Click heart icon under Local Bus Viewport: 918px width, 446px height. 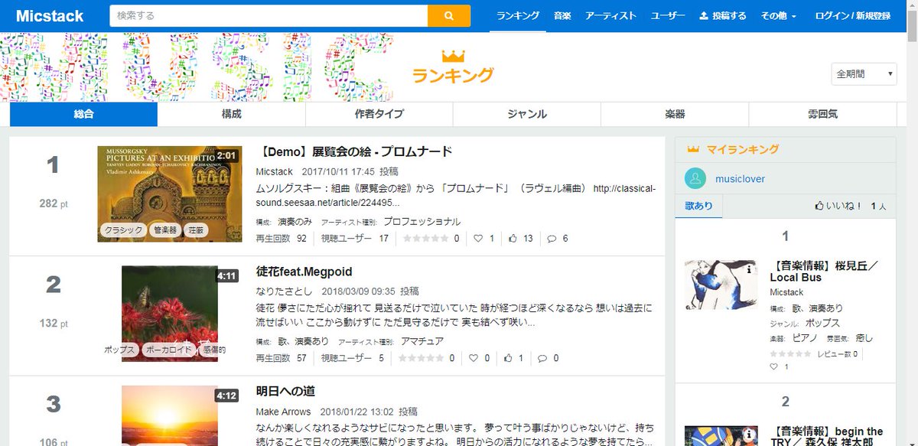(x=773, y=367)
